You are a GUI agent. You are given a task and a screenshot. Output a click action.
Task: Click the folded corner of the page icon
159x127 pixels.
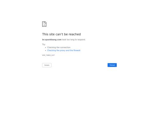(46, 22)
